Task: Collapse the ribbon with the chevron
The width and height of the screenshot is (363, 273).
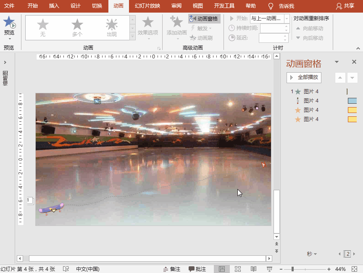Action: (358, 48)
